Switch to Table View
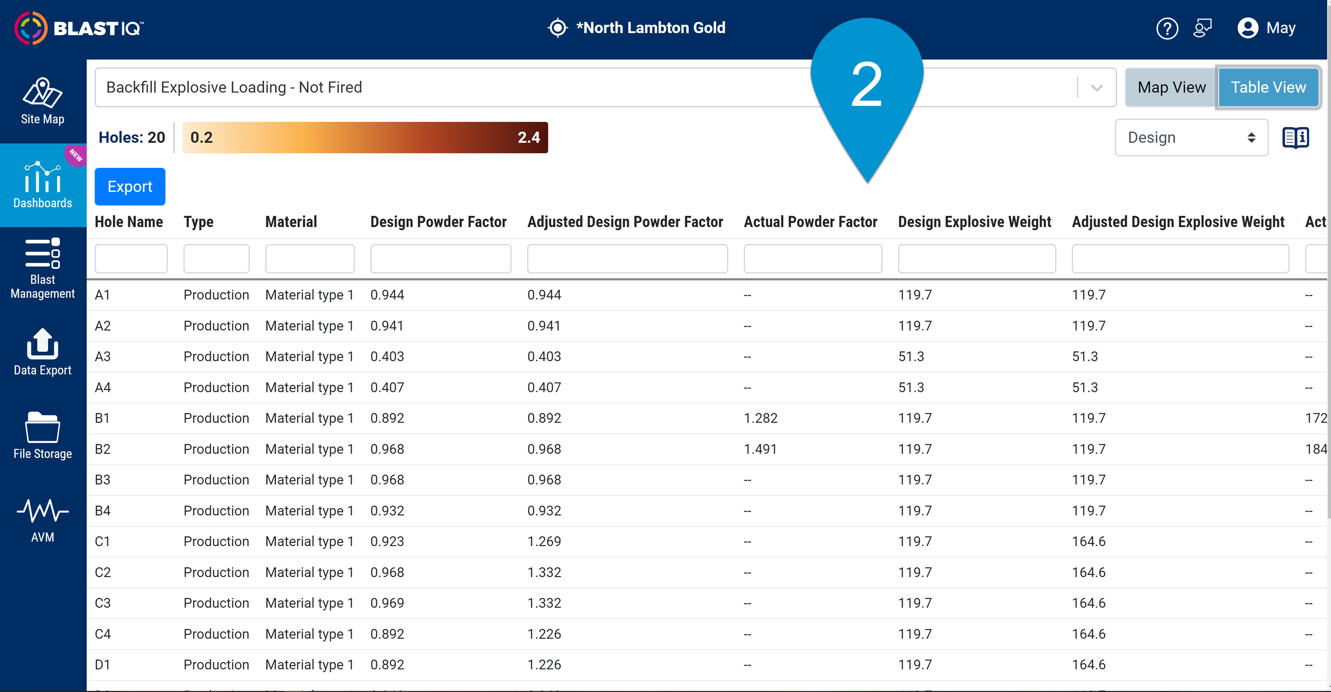Screen dimensions: 1331x692 click(1268, 87)
